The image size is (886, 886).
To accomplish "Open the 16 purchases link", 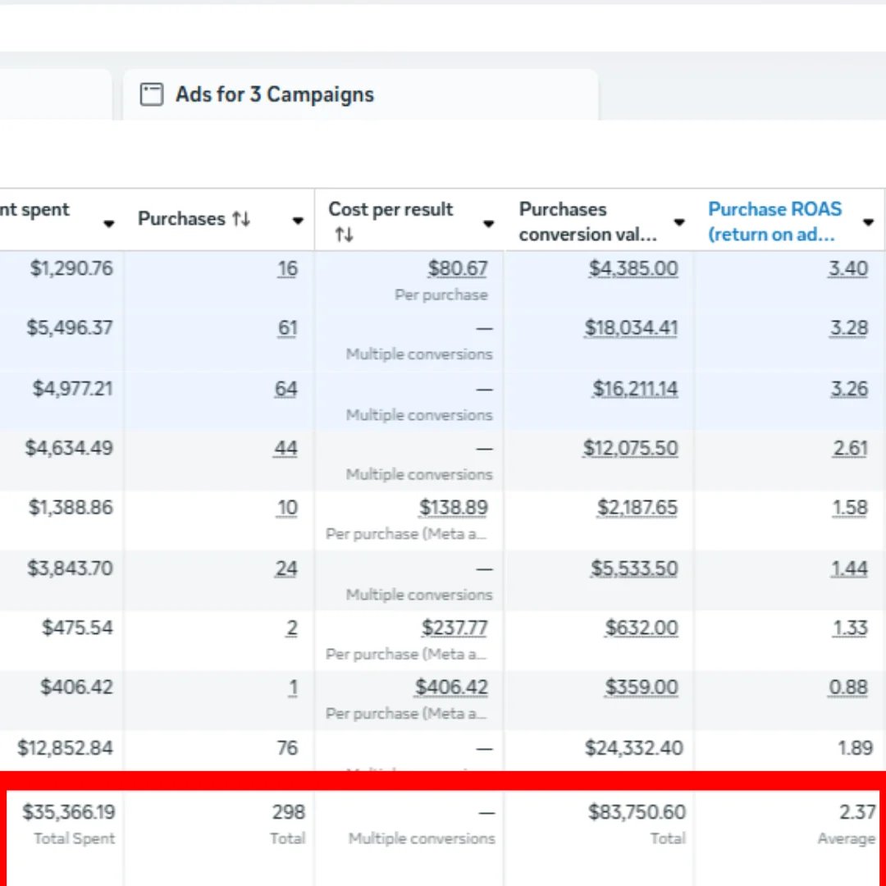I will coord(287,269).
